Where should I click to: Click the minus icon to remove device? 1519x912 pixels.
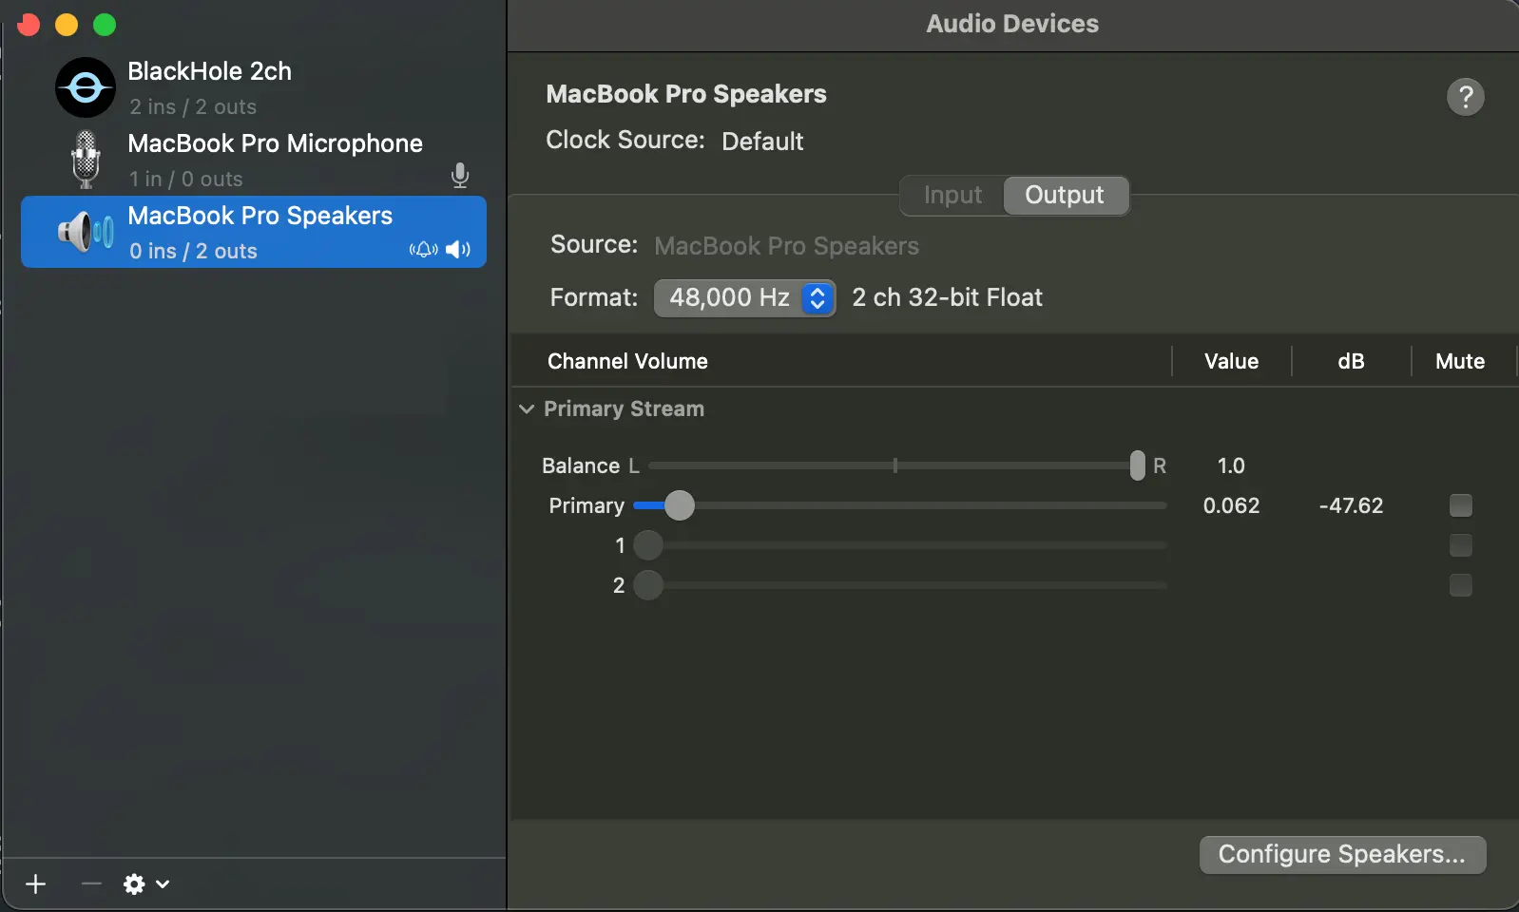point(91,884)
